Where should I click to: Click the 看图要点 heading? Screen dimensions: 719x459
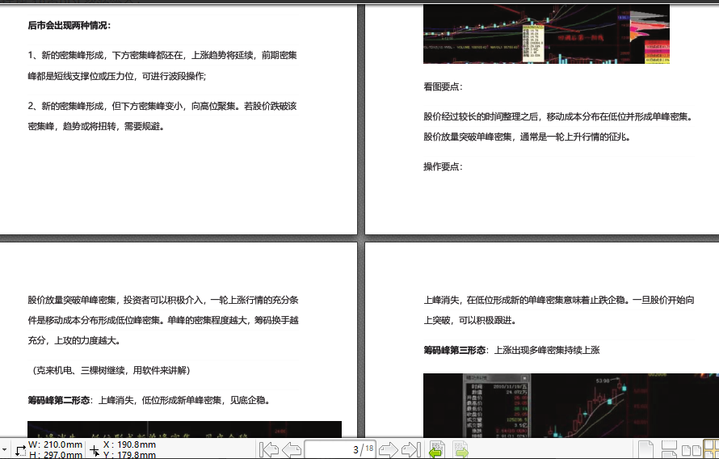pyautogui.click(x=443, y=86)
